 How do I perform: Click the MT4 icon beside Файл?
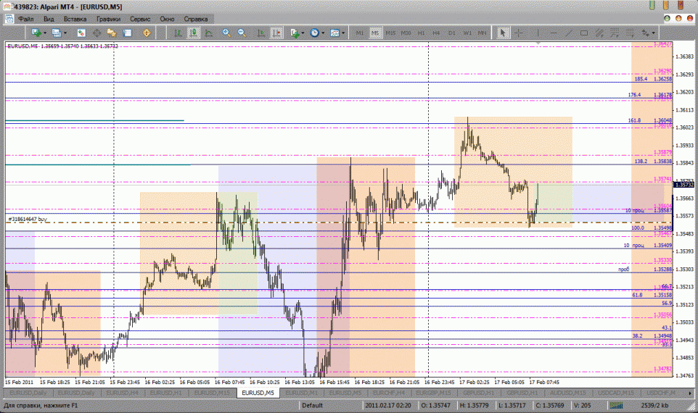click(x=9, y=19)
